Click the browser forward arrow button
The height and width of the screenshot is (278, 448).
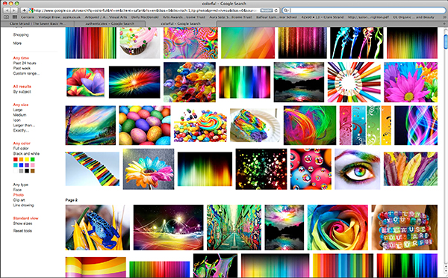(x=13, y=10)
